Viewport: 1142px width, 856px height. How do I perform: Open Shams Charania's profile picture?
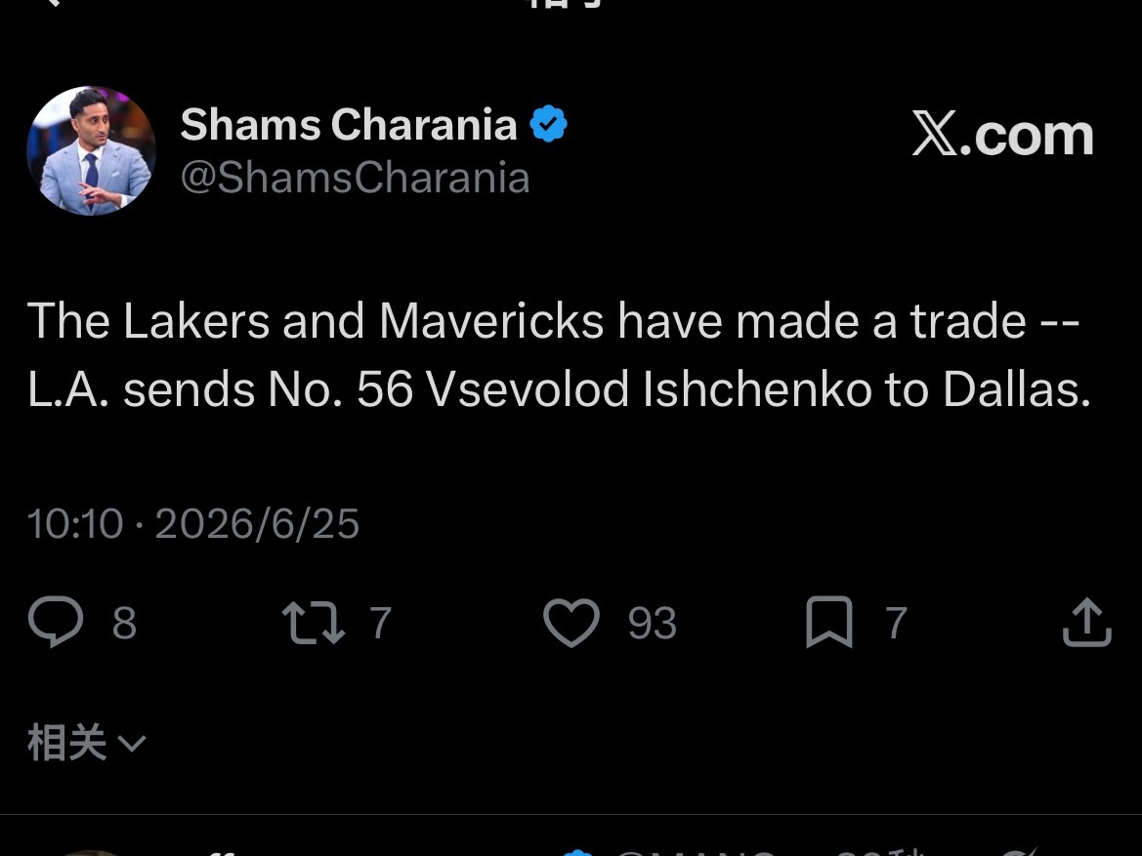point(91,150)
